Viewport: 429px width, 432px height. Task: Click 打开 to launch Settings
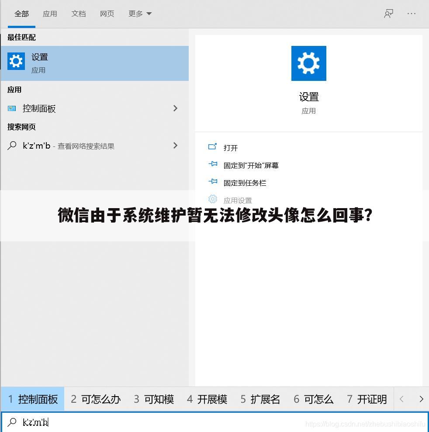231,148
